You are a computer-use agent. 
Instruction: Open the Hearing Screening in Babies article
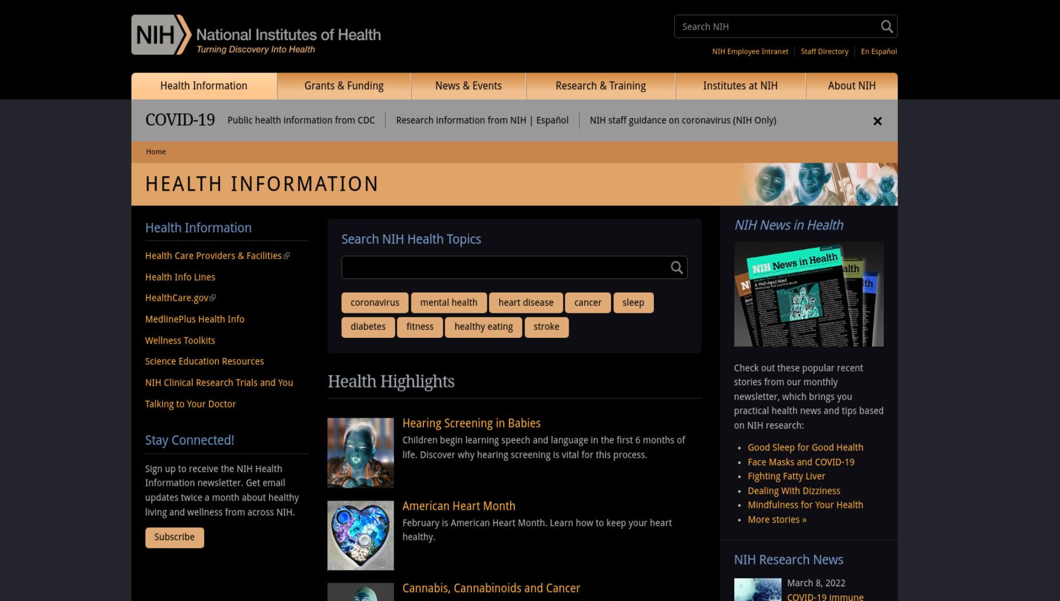pos(471,423)
